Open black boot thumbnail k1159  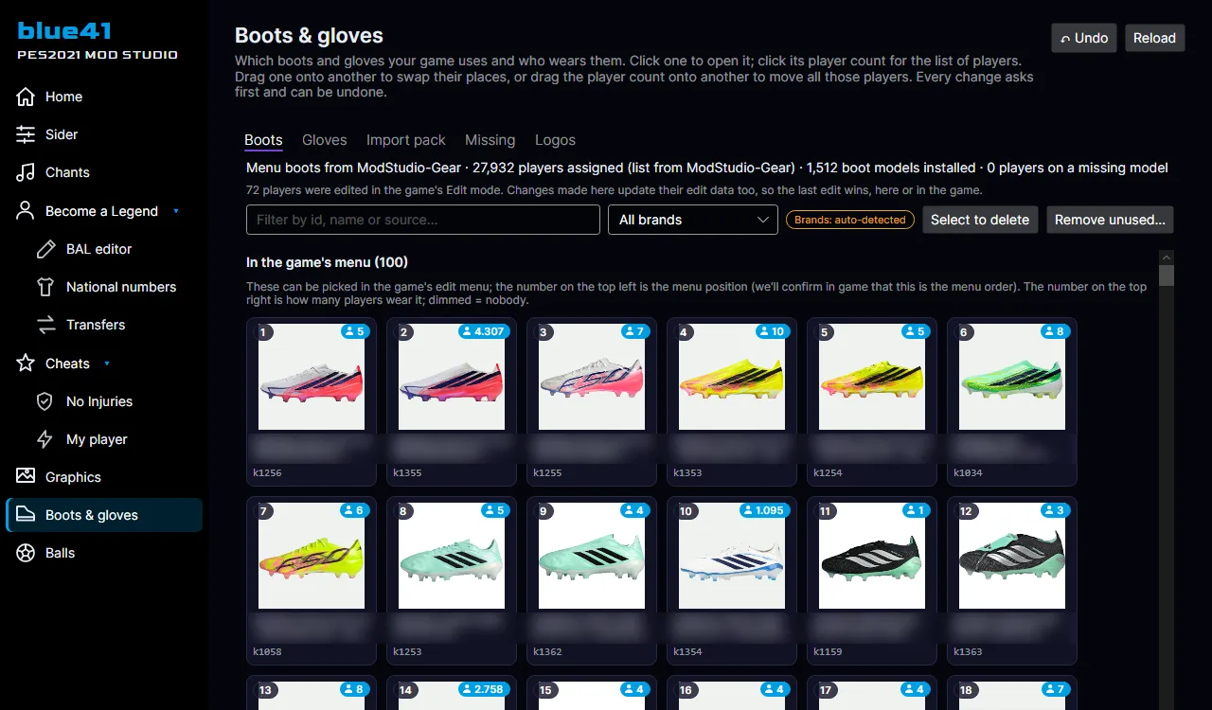(872, 556)
